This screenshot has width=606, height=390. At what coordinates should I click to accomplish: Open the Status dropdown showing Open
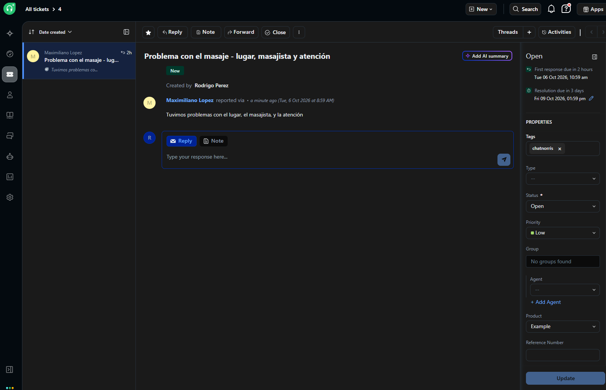[x=563, y=206]
